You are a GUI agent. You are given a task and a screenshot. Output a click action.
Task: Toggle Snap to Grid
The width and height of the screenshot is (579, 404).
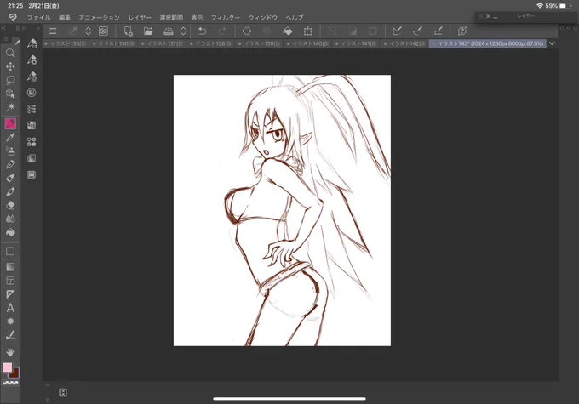pyautogui.click(x=438, y=31)
